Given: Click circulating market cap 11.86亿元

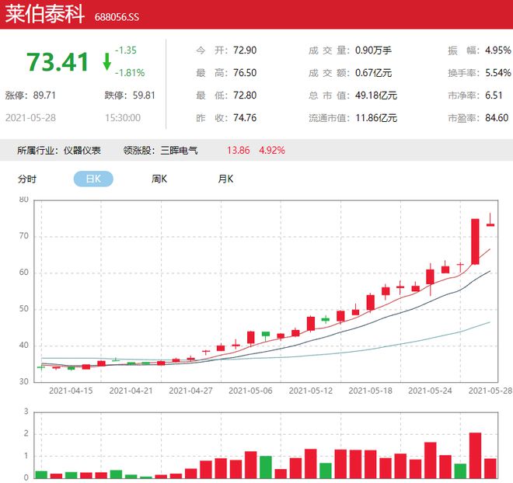Looking at the screenshot, I should pos(376,118).
